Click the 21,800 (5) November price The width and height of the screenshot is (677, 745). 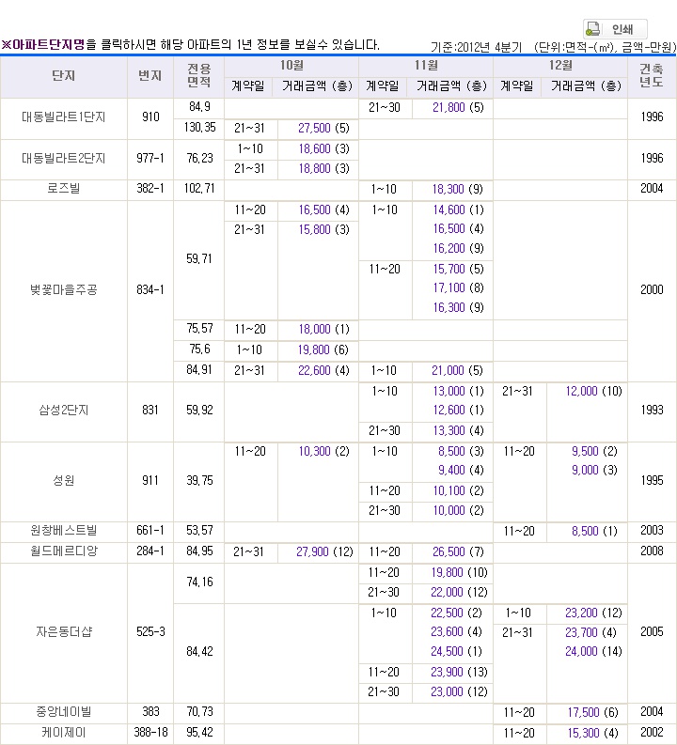click(458, 107)
